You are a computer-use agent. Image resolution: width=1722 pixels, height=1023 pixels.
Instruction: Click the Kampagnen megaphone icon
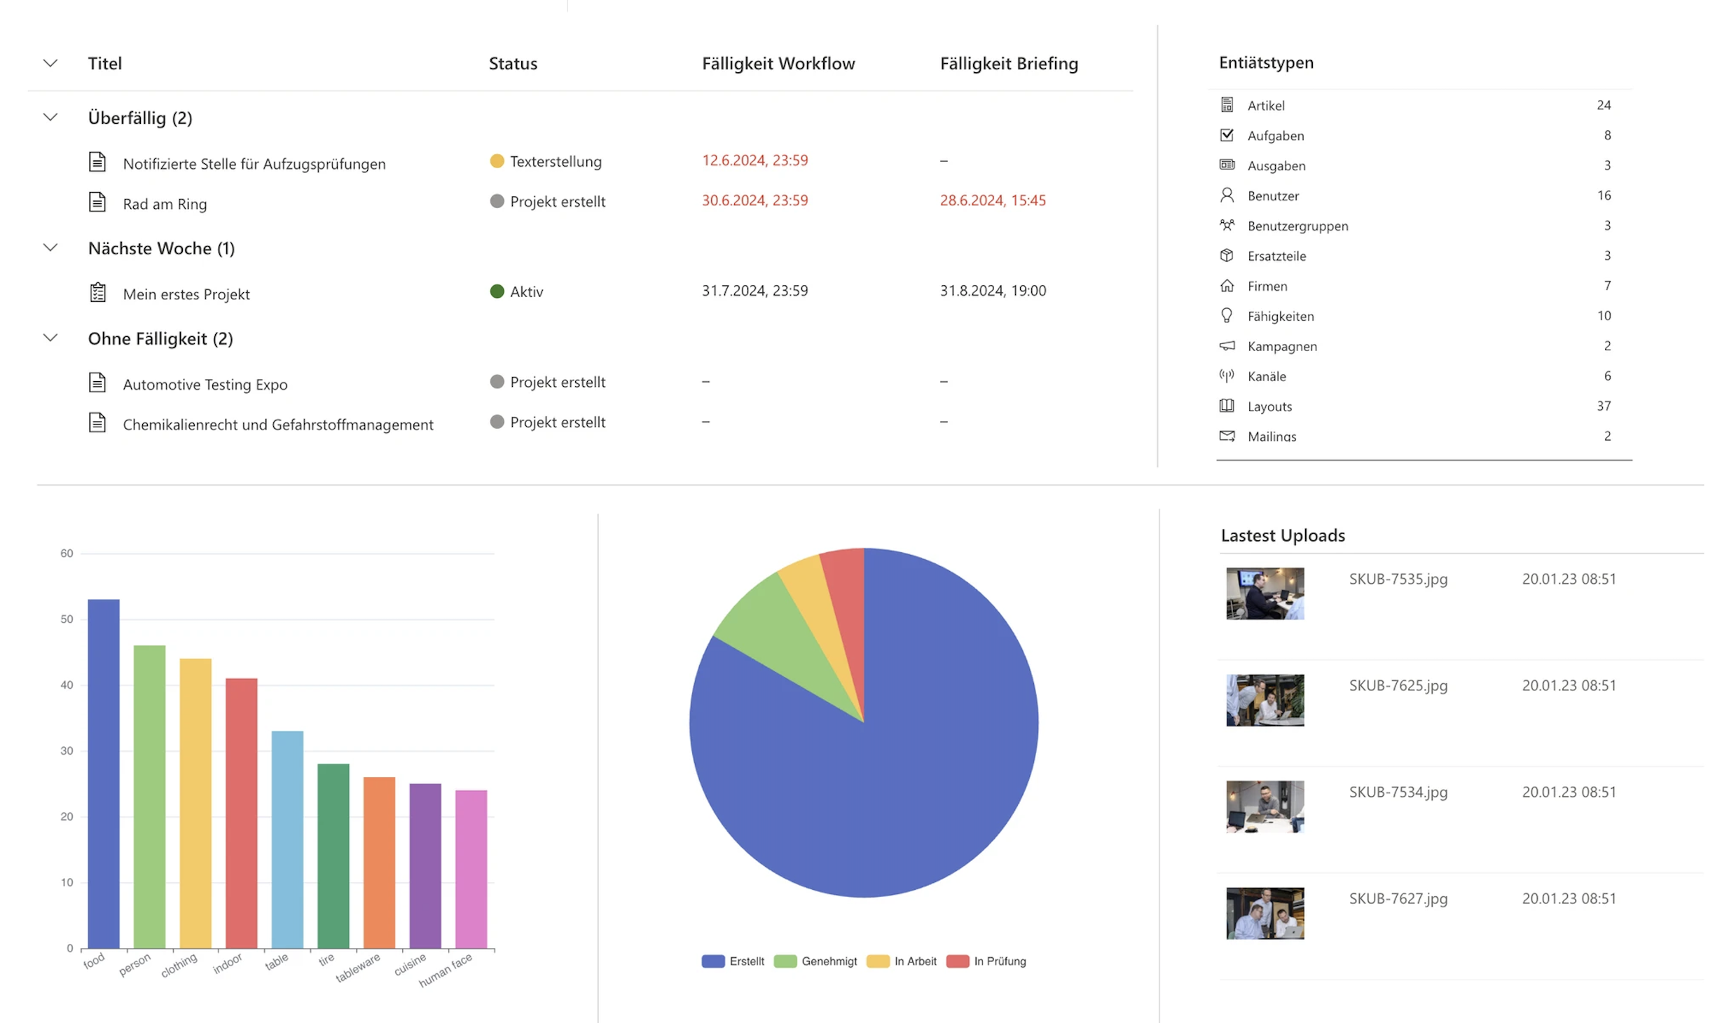(1226, 345)
